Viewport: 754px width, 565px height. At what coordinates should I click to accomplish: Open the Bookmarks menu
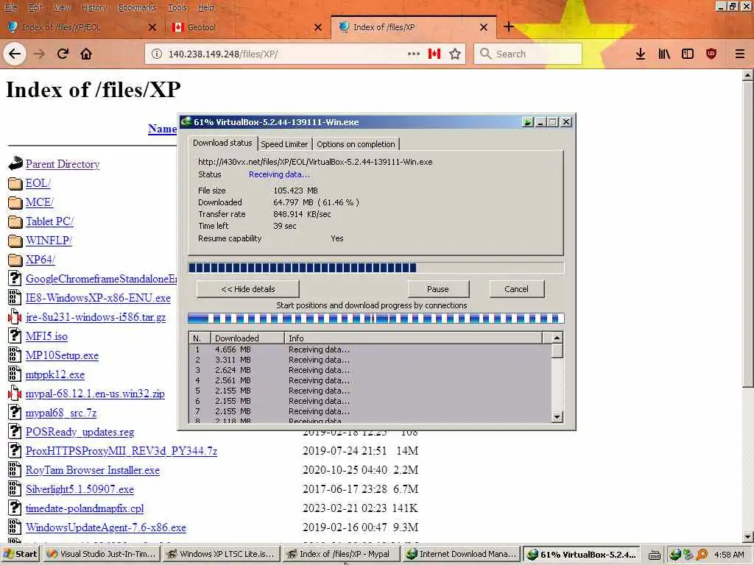138,7
